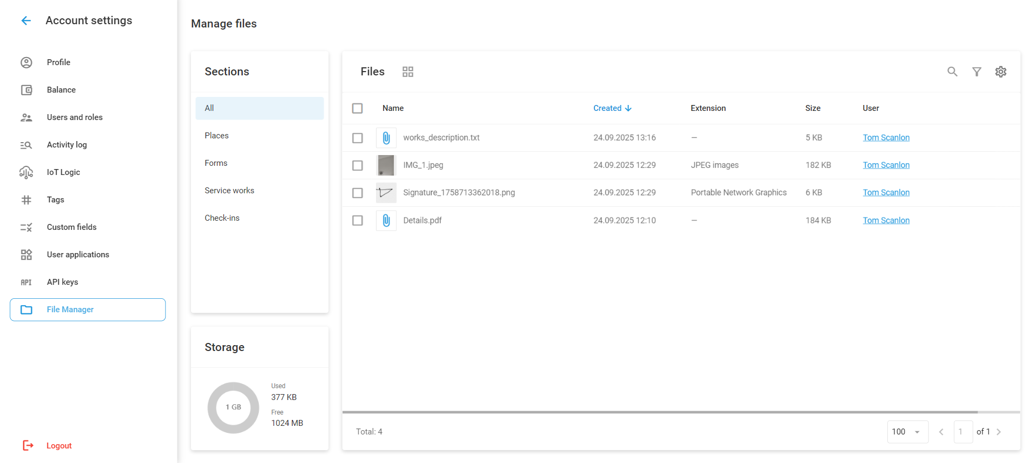Open the files filter funnel
The width and height of the screenshot is (1033, 463).
click(977, 72)
